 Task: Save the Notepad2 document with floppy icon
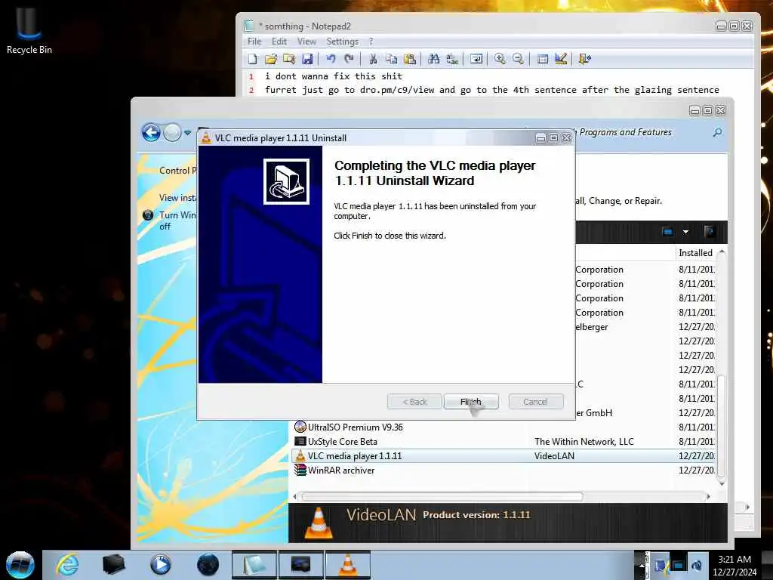click(307, 59)
